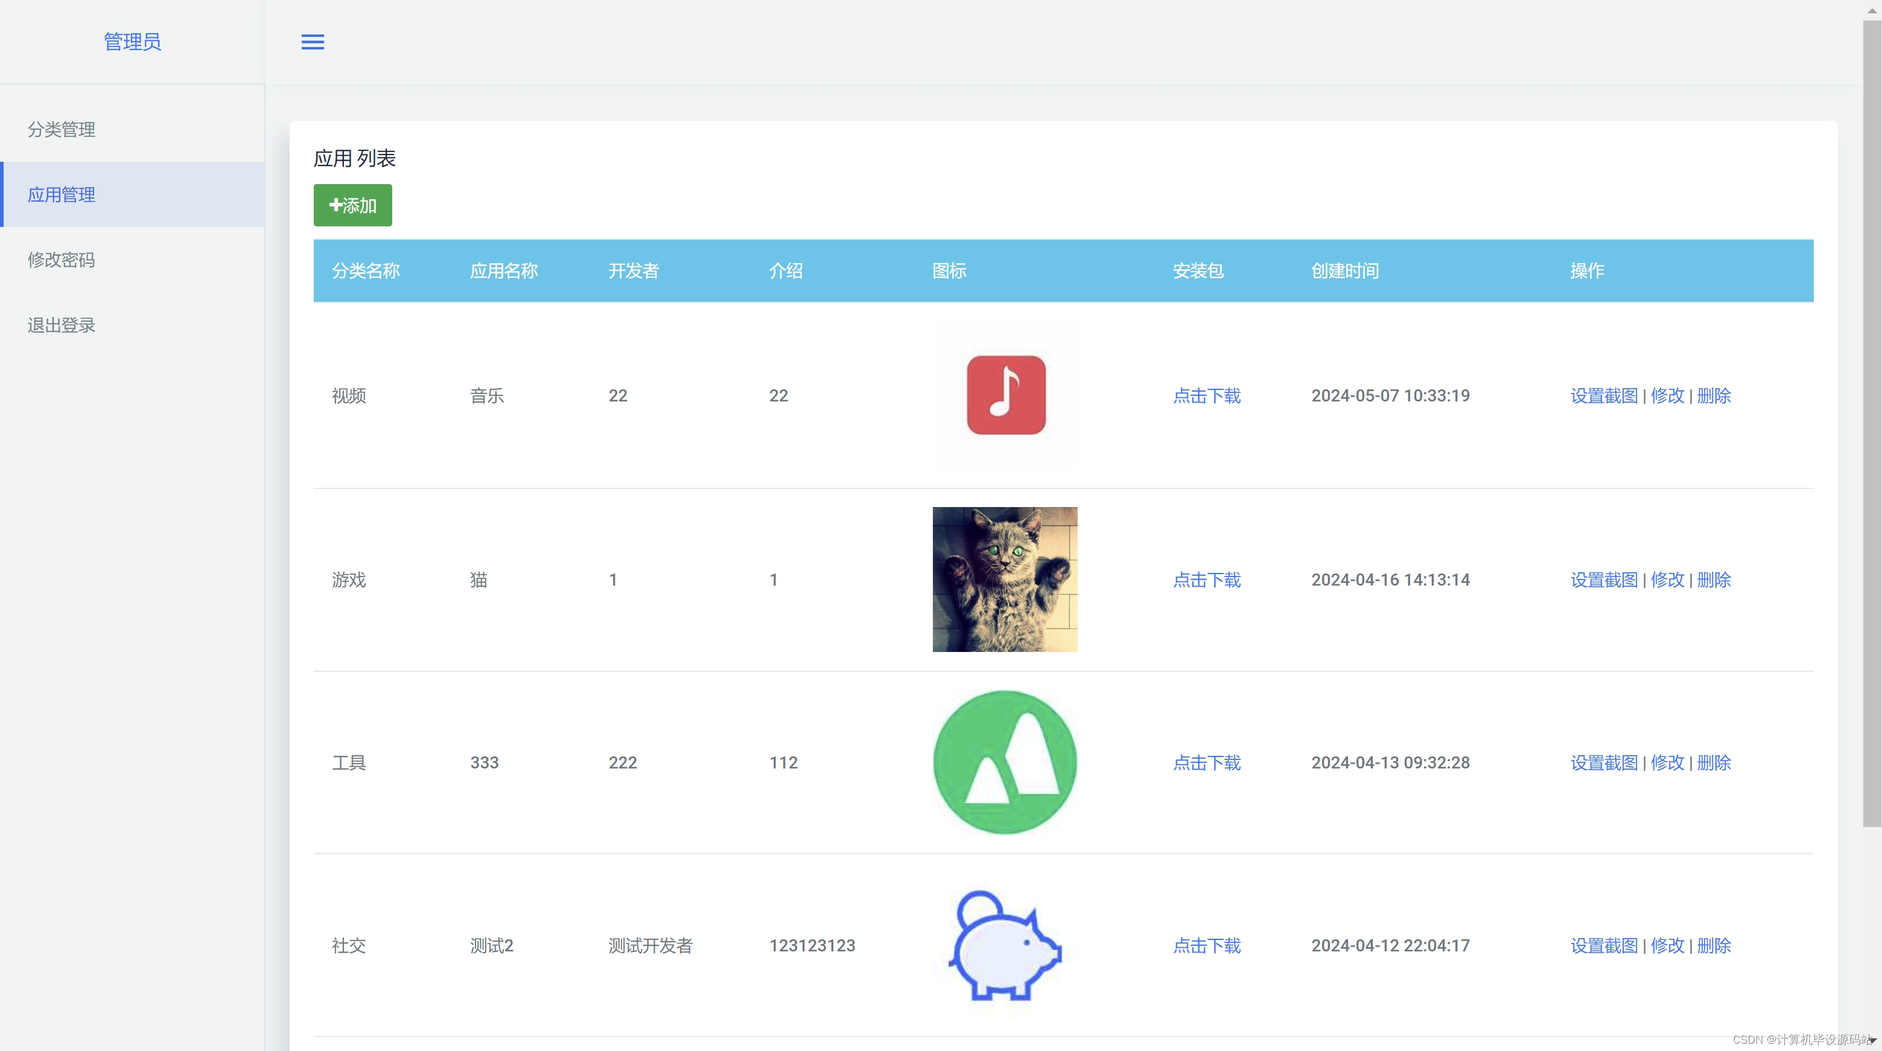Click the 创建时间 column header
This screenshot has height=1051, width=1882.
(x=1345, y=270)
